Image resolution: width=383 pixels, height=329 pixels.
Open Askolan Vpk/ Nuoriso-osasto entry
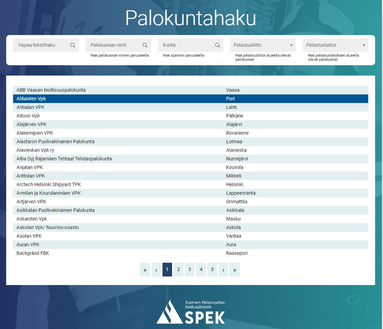[191, 227]
